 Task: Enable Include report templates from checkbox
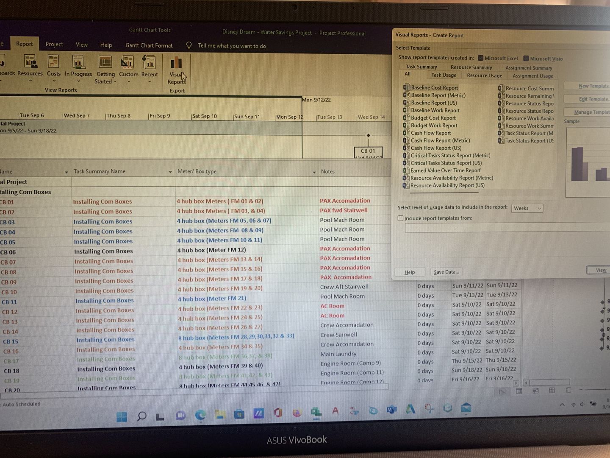tap(400, 218)
